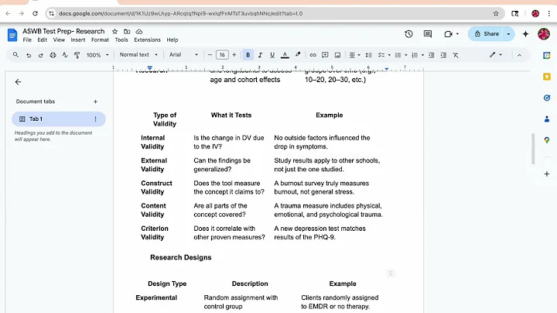The width and height of the screenshot is (557, 313).
Task: Open the editing mode pencil dropdown
Action: 496,55
